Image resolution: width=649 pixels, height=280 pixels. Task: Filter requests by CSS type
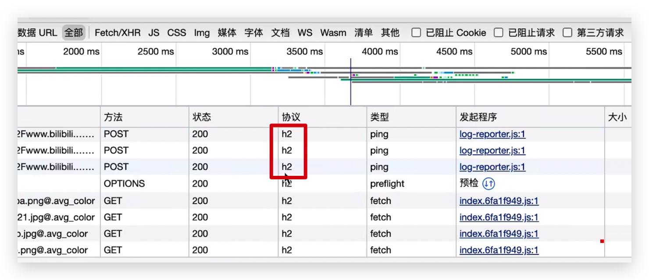pos(177,32)
